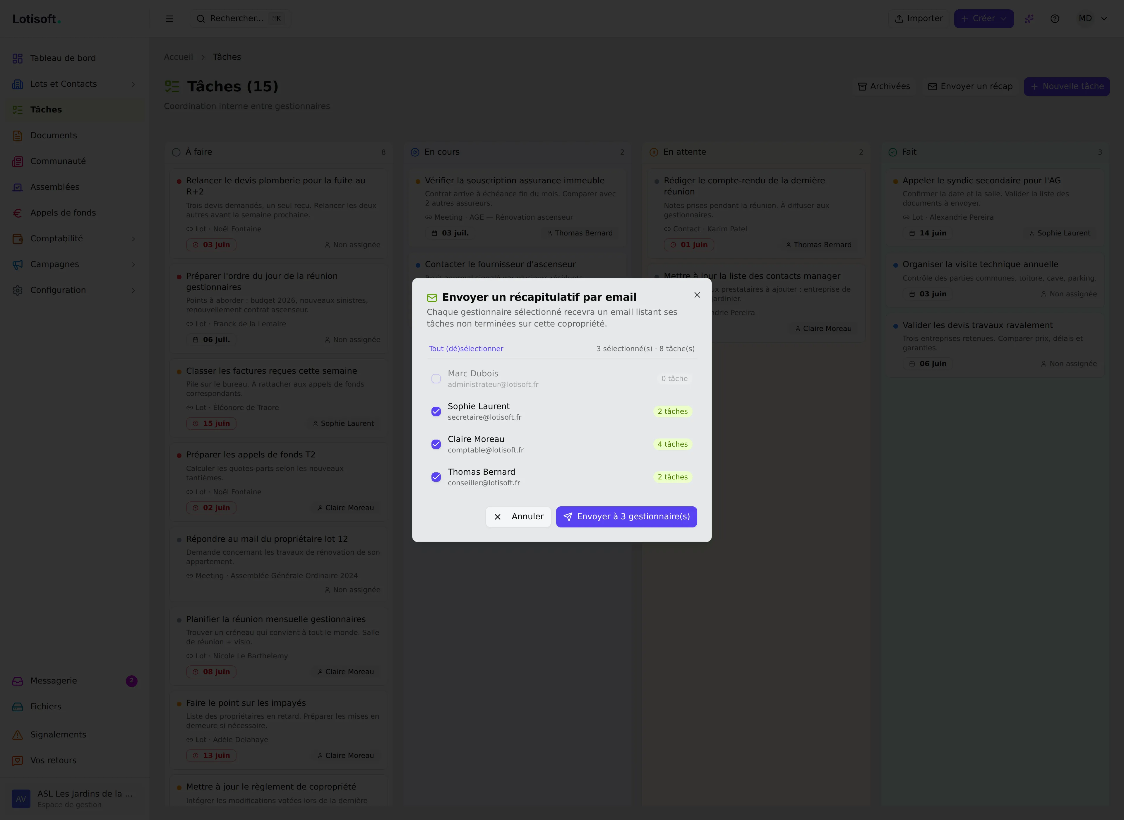The height and width of the screenshot is (820, 1124).
Task: Uncheck Thomas Bernard checkbox
Action: 436,477
